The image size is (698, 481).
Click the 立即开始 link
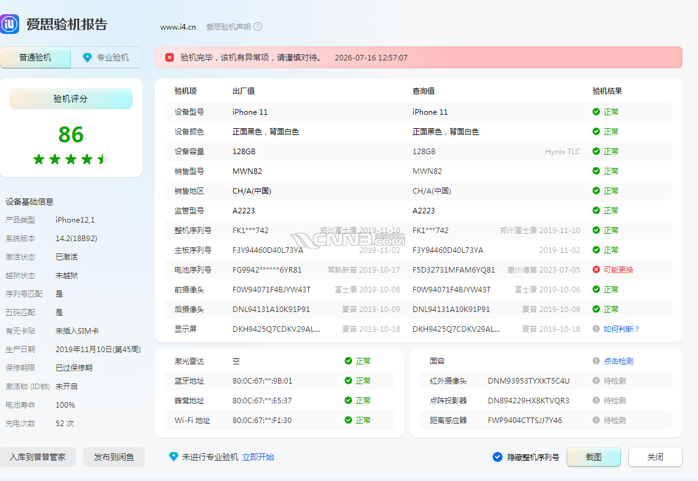[x=258, y=457]
